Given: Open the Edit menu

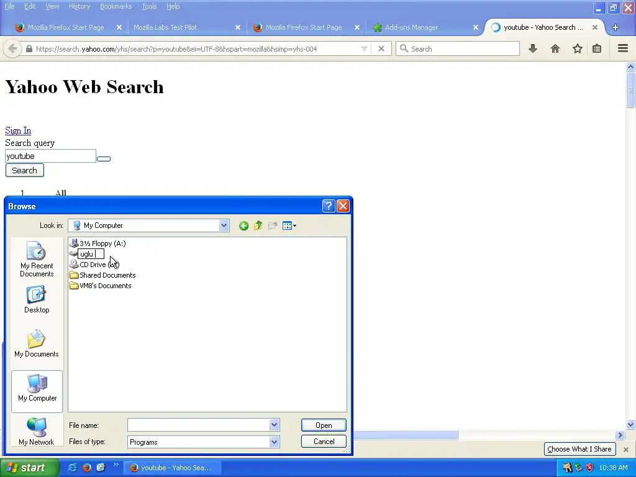Looking at the screenshot, I should pos(30,6).
